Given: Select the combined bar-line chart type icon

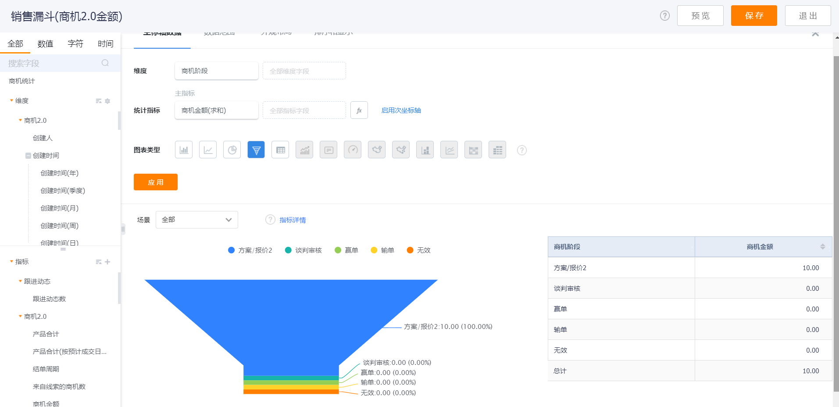Looking at the screenshot, I should pos(304,150).
